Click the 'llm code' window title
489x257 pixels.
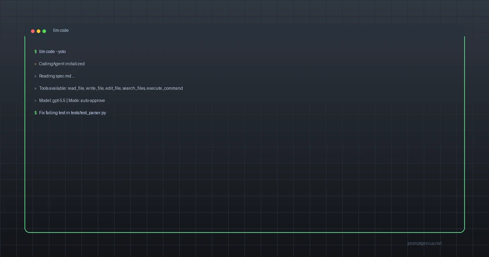click(61, 31)
